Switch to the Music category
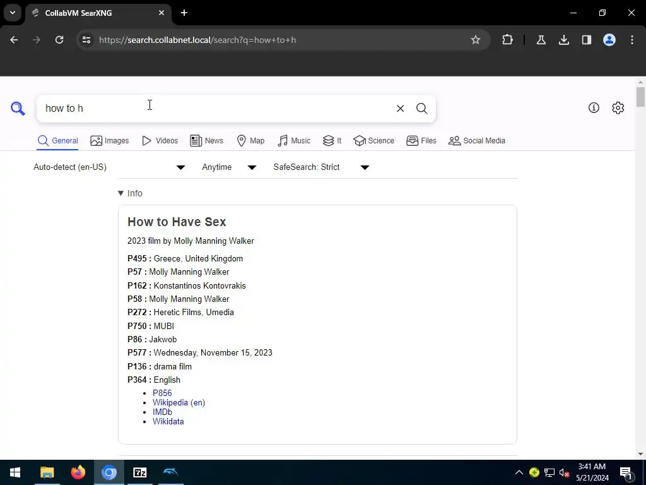 [x=294, y=141]
